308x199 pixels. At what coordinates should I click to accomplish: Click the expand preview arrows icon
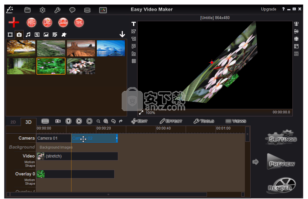pos(141,112)
